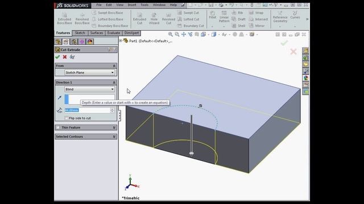Select the Wrap tool
This screenshot has width=364, height=204.
tap(256, 12)
